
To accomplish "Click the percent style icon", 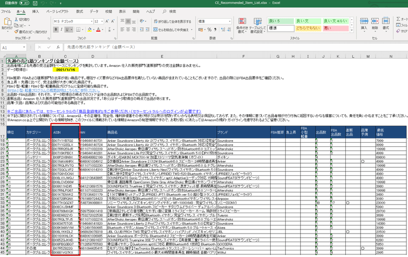I will coord(210,30).
